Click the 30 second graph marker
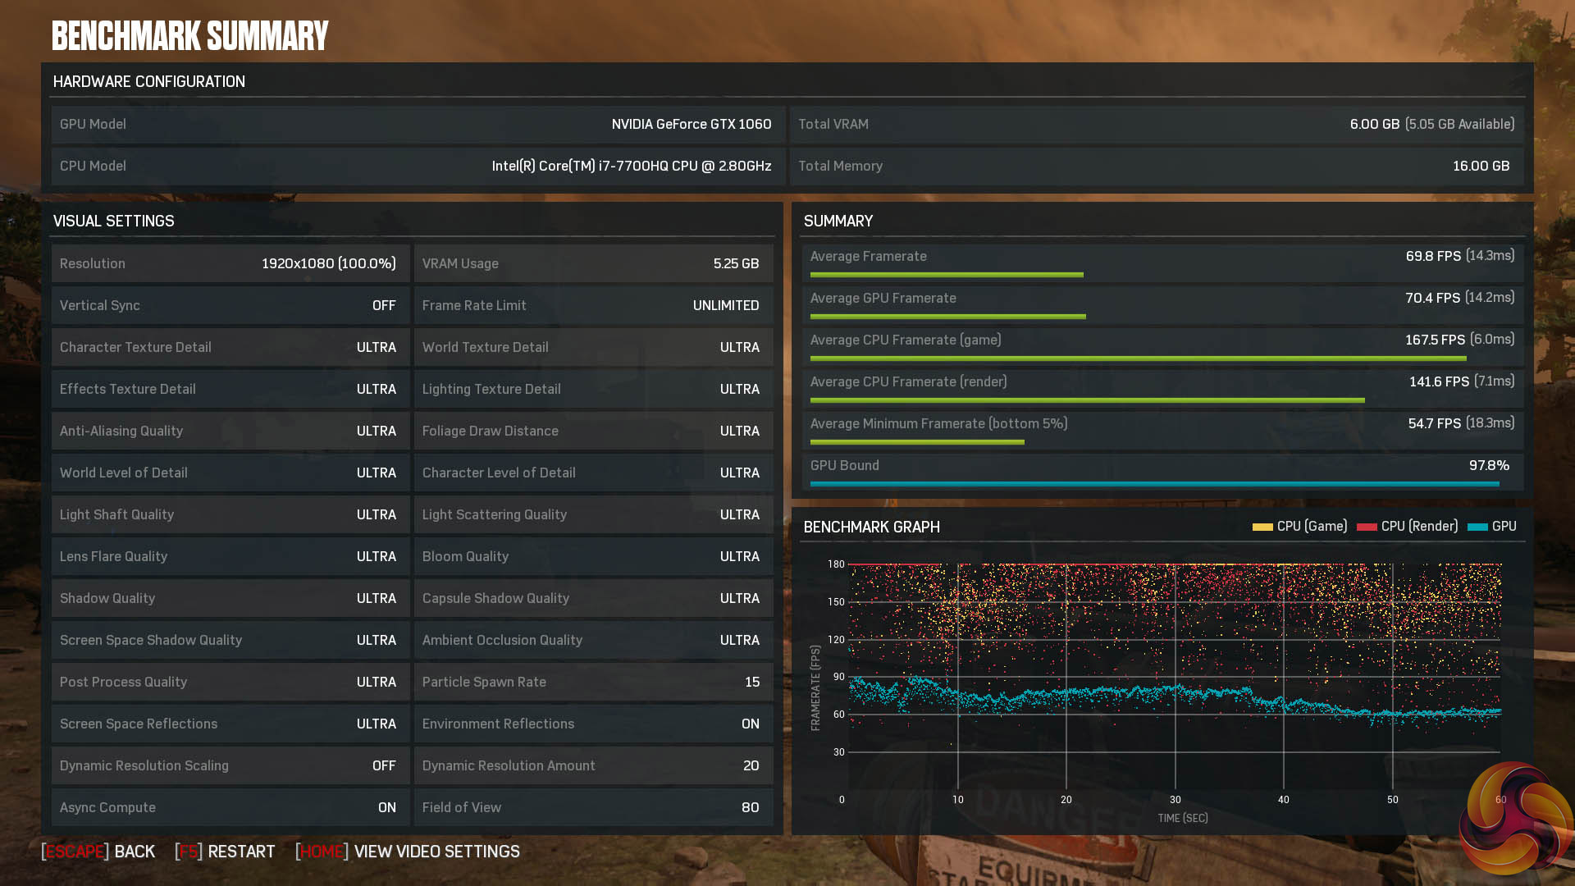The image size is (1575, 886). (x=1175, y=799)
